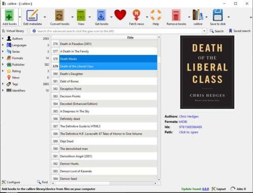Viewport: 253px width, 193px height.
Task: Expand the Languages category
Action: click(x=3, y=45)
